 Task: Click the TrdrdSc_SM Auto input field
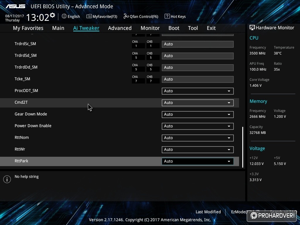pos(198,44)
